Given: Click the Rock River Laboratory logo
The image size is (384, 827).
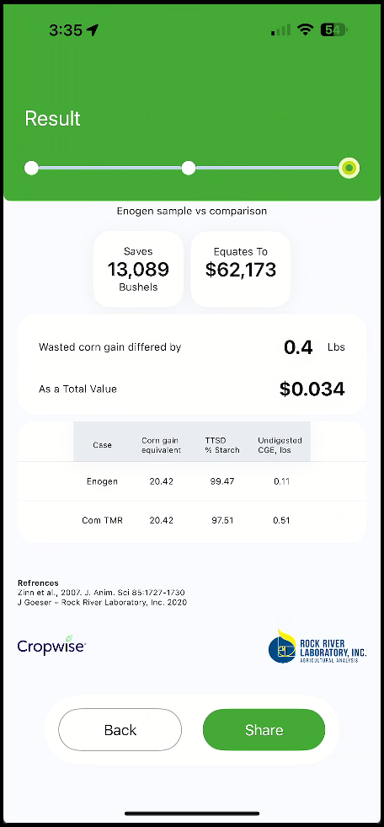Looking at the screenshot, I should (x=317, y=647).
